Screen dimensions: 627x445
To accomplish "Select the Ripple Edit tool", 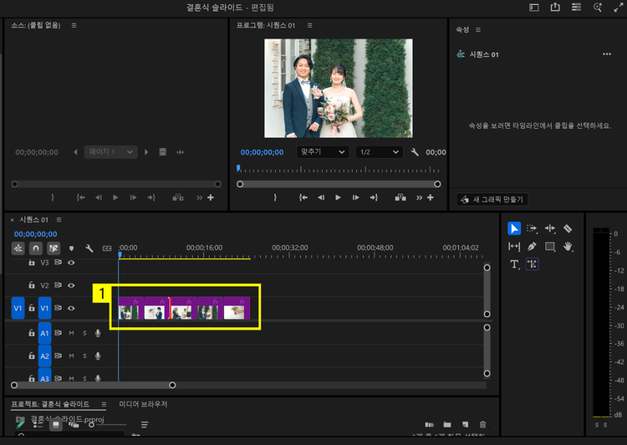I will 550,228.
